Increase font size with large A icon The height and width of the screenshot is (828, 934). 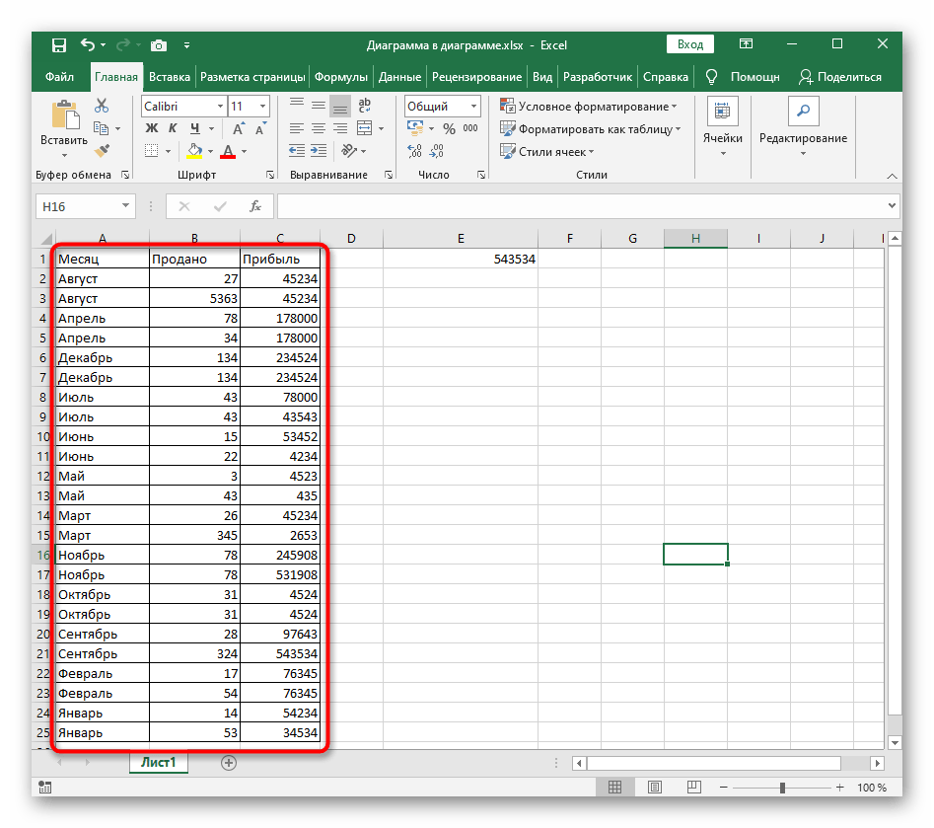pyautogui.click(x=238, y=128)
